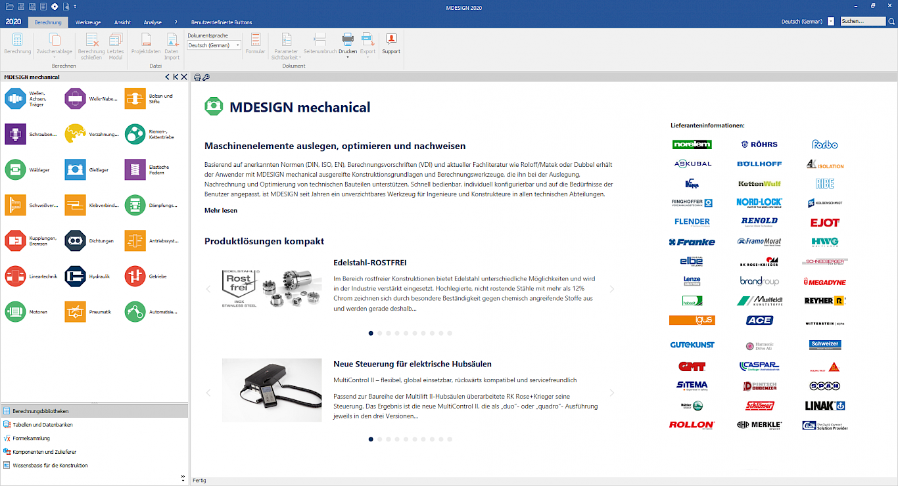Click the Support icon in ribbon

[x=391, y=43]
